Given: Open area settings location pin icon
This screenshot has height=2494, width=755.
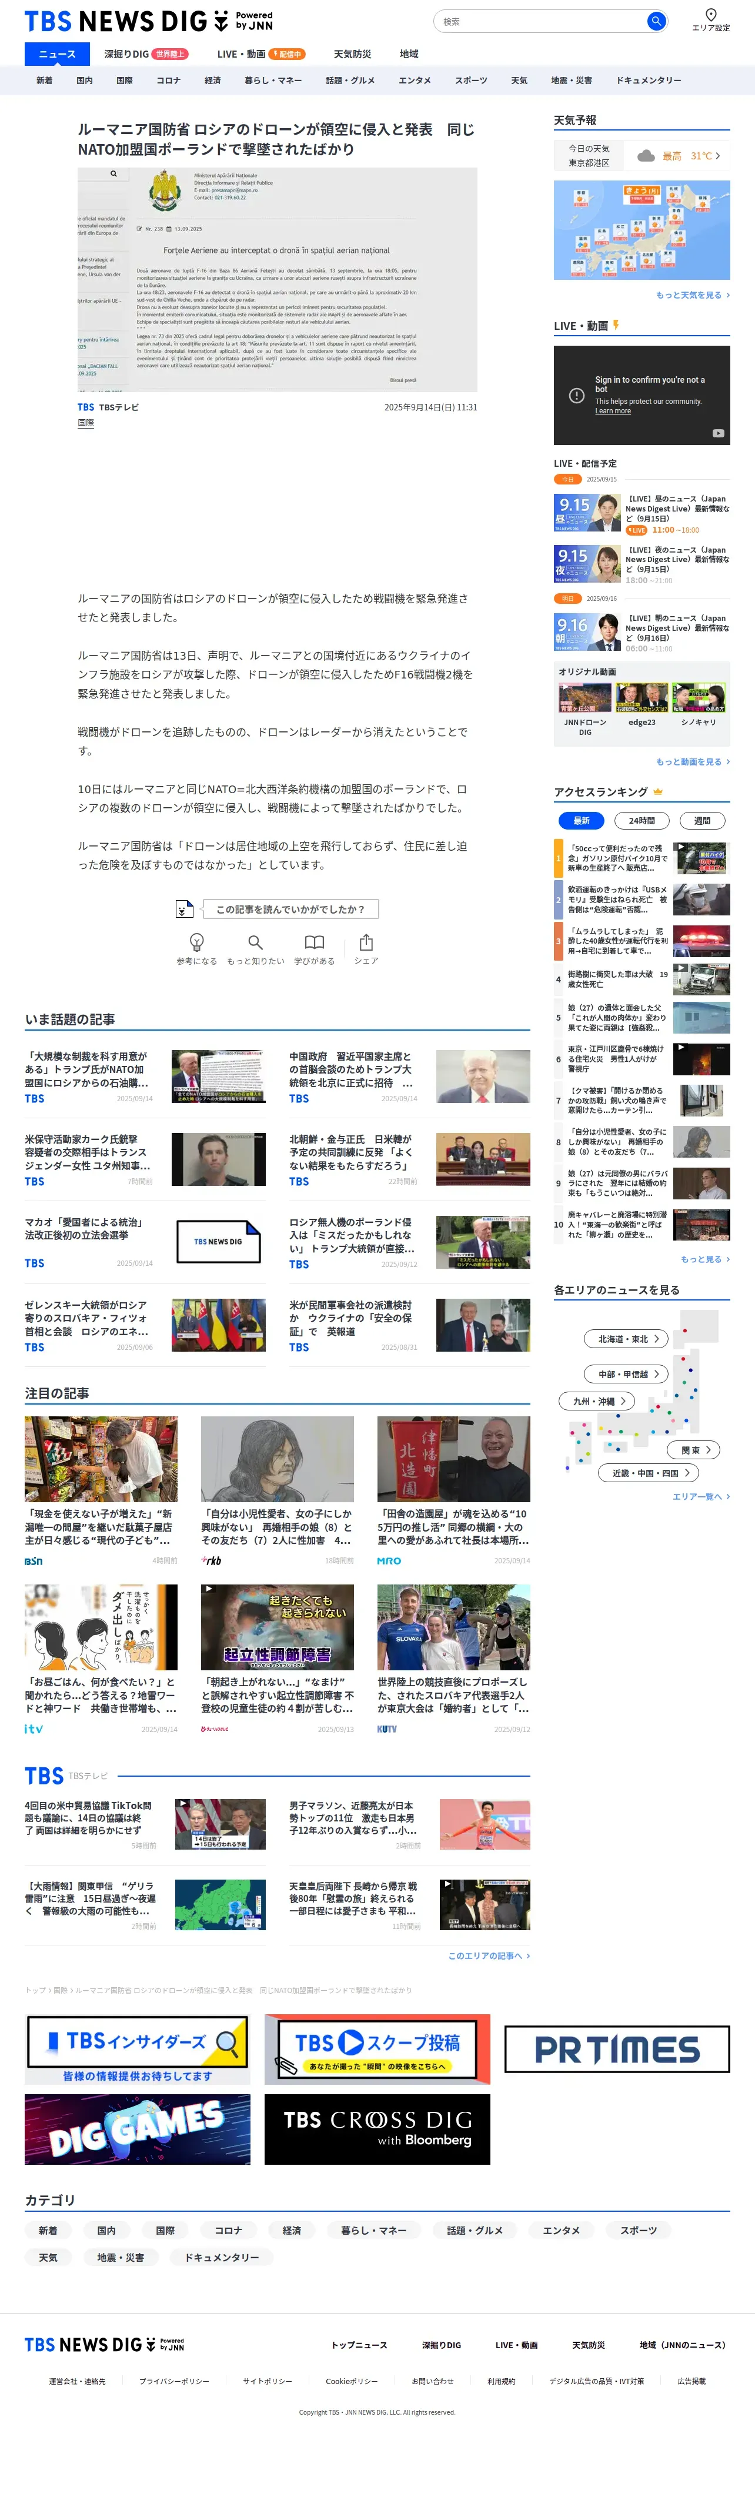Looking at the screenshot, I should pos(710,15).
